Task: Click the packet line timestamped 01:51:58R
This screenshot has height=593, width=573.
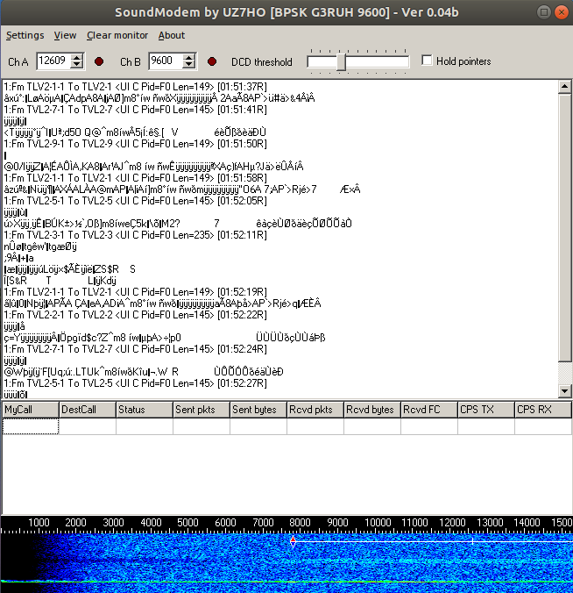Action: coord(135,178)
